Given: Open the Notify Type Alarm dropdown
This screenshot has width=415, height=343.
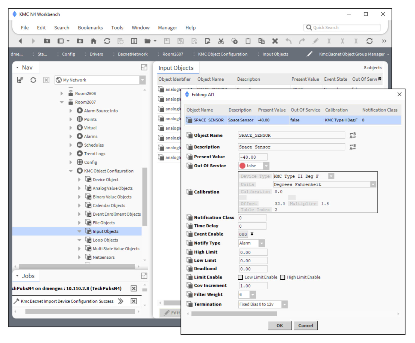Looking at the screenshot, I should [262, 243].
